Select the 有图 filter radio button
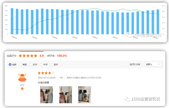The image size is (169, 108). click(x=20, y=65)
